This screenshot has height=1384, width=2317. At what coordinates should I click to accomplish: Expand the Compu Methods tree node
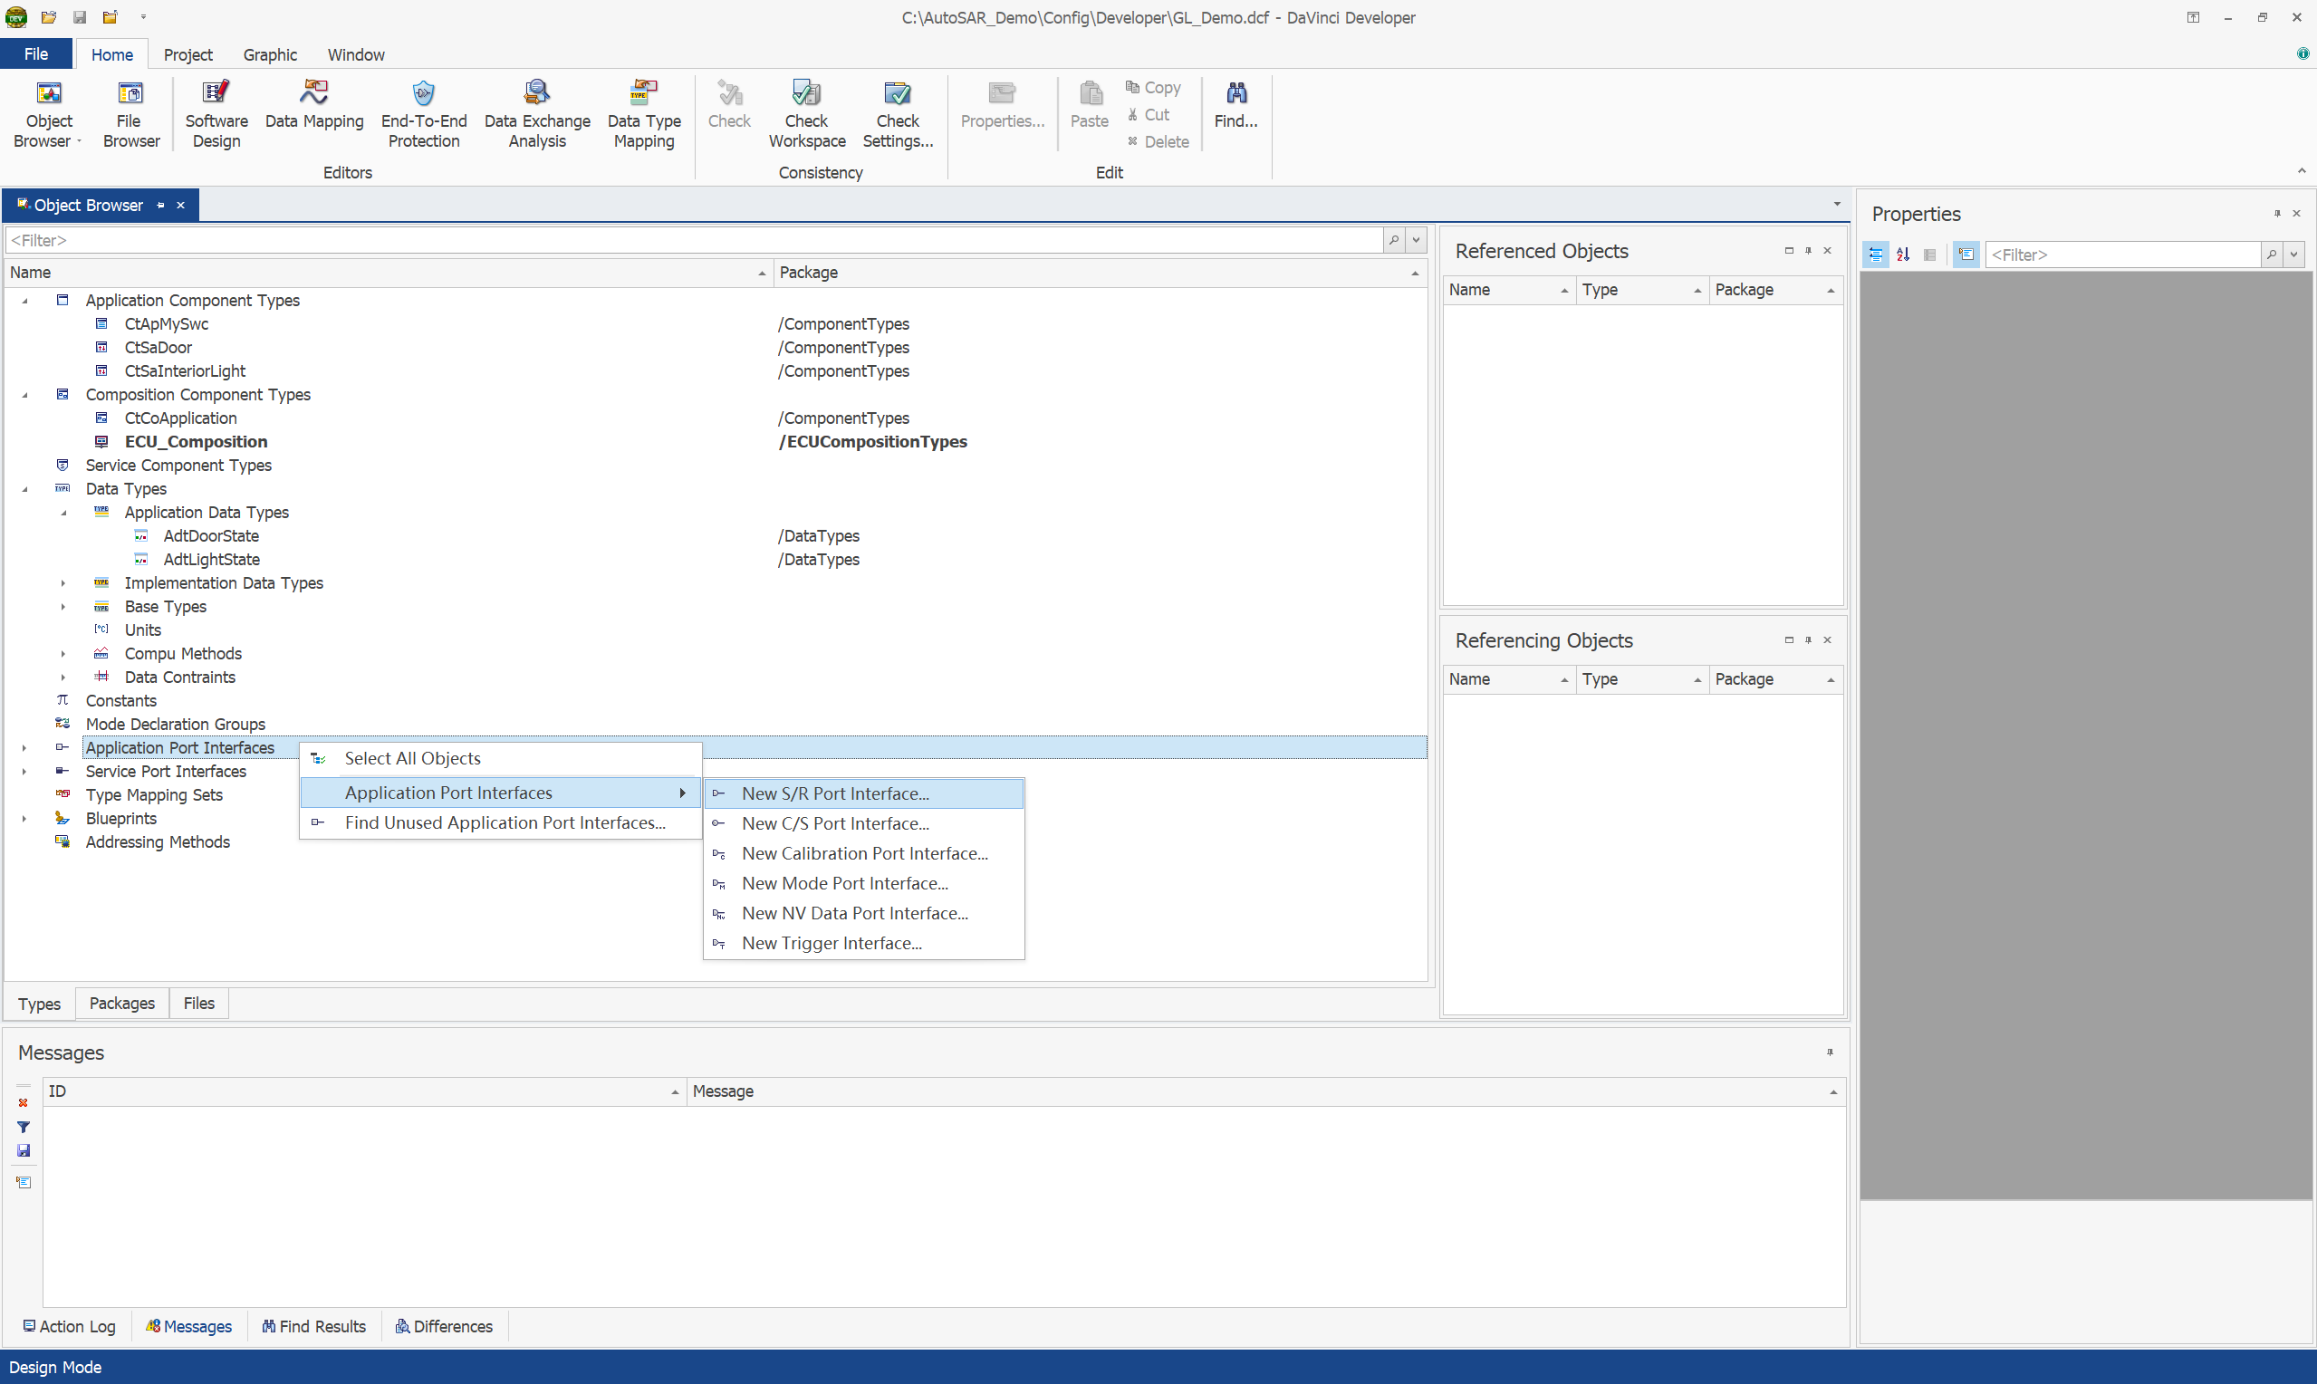63,654
